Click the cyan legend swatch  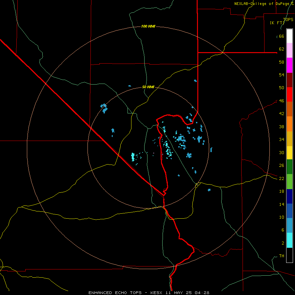(x=289, y=240)
